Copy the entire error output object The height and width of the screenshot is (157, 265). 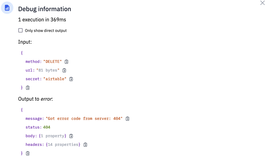coord(28,153)
